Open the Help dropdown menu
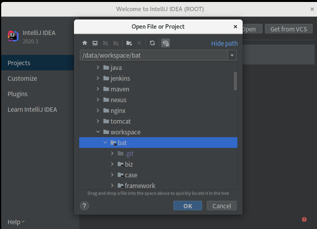Viewport: 317px width, 229px height. (16, 222)
